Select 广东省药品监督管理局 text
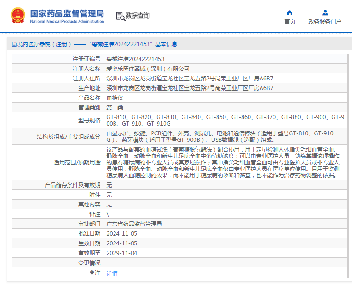Image resolution: width=352 pixels, height=285 pixels. [x=134, y=224]
